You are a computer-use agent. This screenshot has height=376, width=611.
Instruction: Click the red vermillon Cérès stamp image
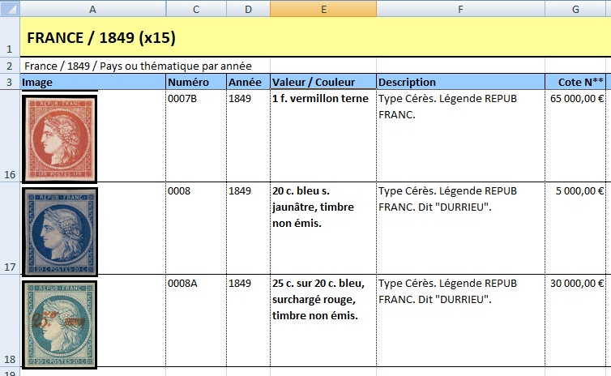coord(60,139)
